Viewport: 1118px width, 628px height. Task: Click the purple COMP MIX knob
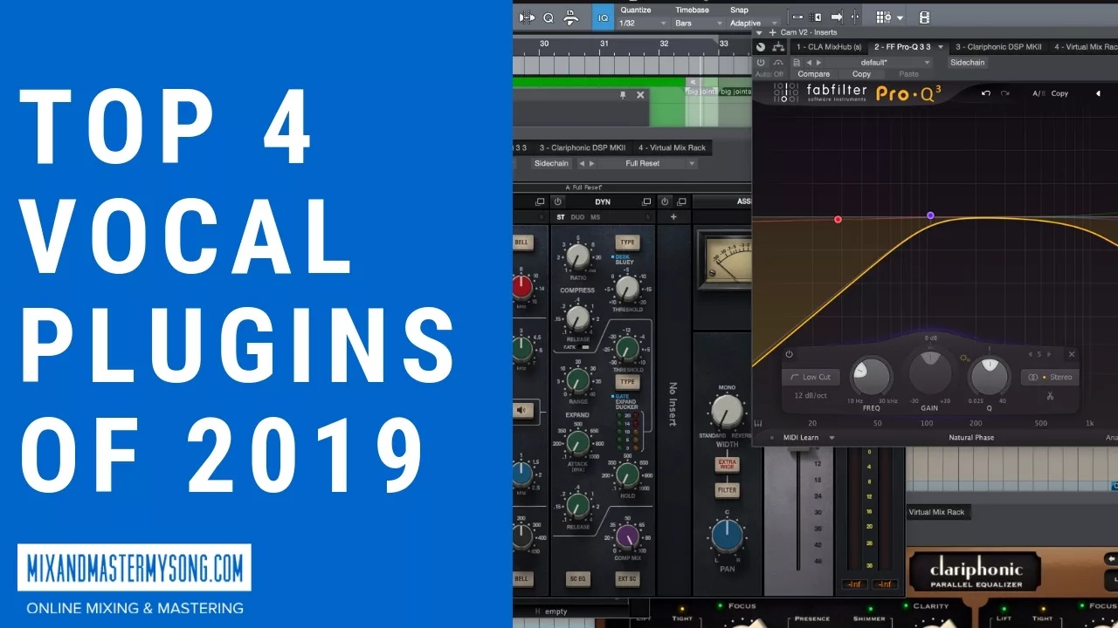click(x=627, y=538)
